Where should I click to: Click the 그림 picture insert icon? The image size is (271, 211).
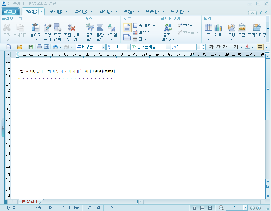[241, 27]
